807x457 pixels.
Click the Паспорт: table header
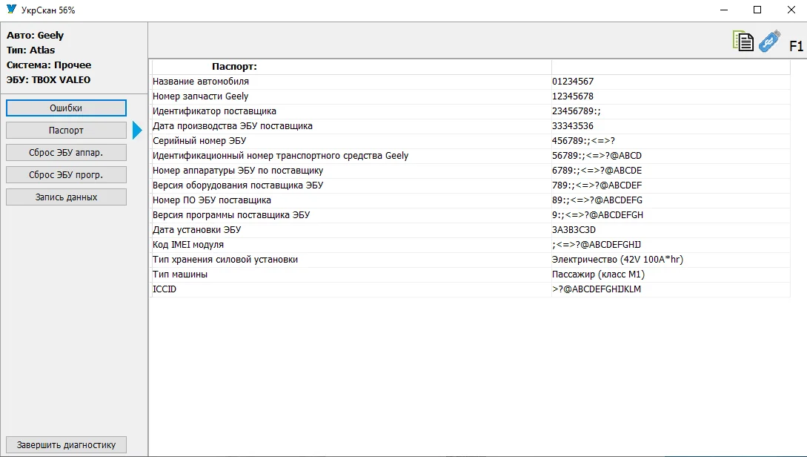click(x=234, y=67)
